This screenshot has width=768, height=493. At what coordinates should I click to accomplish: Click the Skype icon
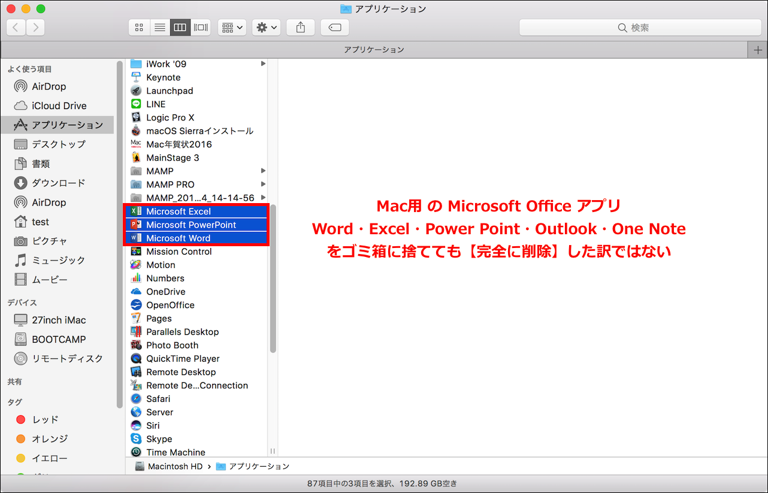[x=136, y=439]
